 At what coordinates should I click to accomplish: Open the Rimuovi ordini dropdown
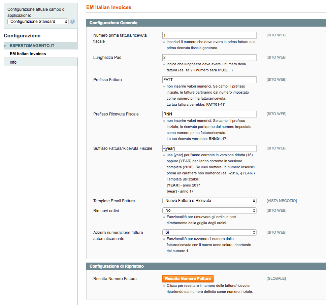click(209, 210)
